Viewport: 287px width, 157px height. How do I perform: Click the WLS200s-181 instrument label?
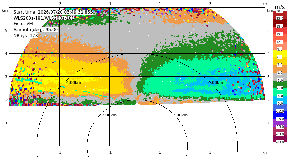tap(44, 18)
